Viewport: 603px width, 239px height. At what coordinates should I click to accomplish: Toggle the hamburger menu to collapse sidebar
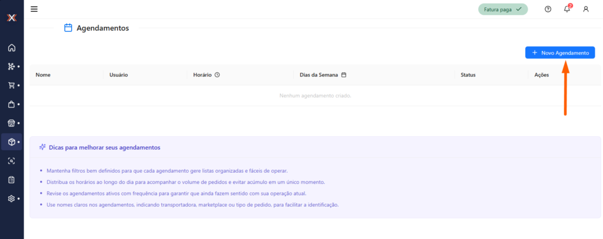(34, 9)
